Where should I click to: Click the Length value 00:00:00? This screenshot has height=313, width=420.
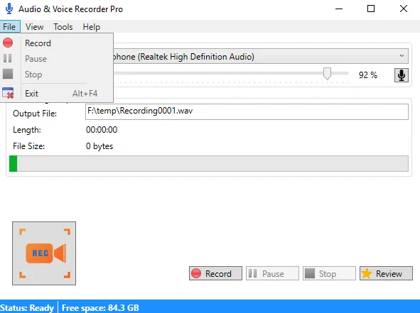(x=102, y=130)
